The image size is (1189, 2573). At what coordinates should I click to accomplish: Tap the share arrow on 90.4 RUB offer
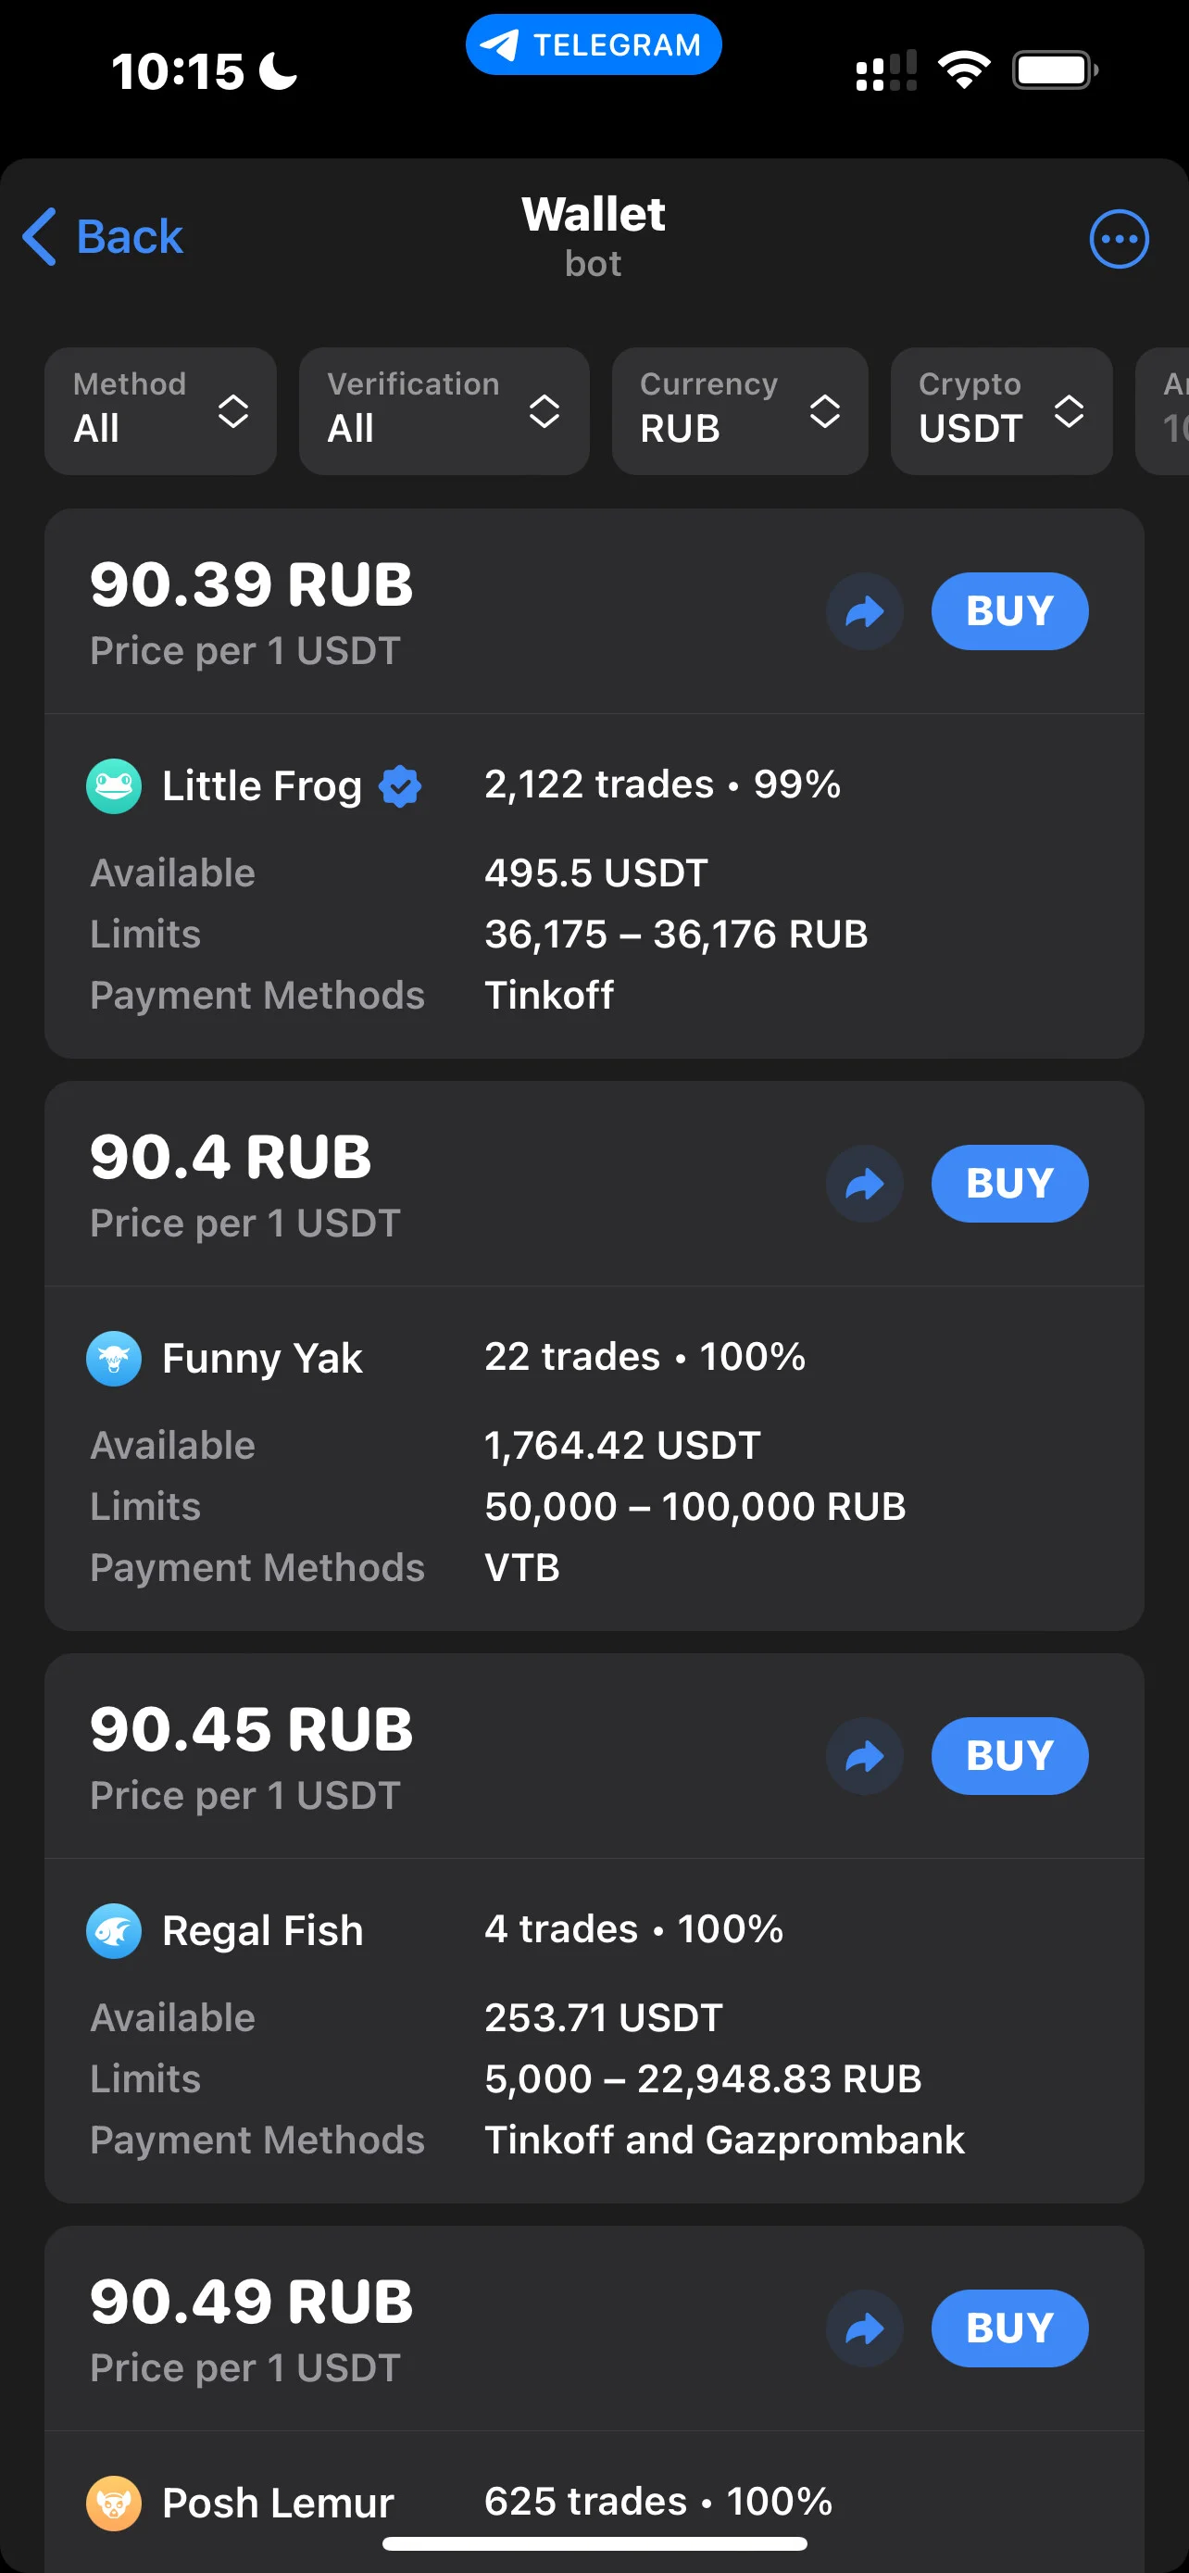[865, 1184]
